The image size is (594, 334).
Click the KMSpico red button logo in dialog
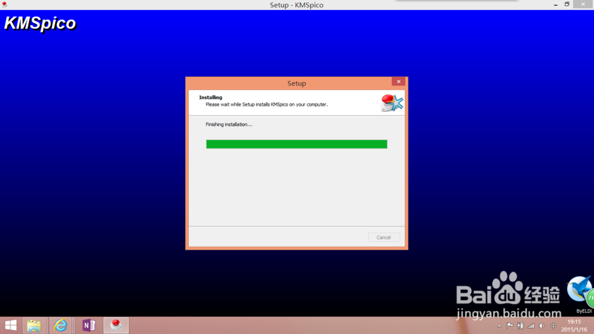pyautogui.click(x=391, y=103)
